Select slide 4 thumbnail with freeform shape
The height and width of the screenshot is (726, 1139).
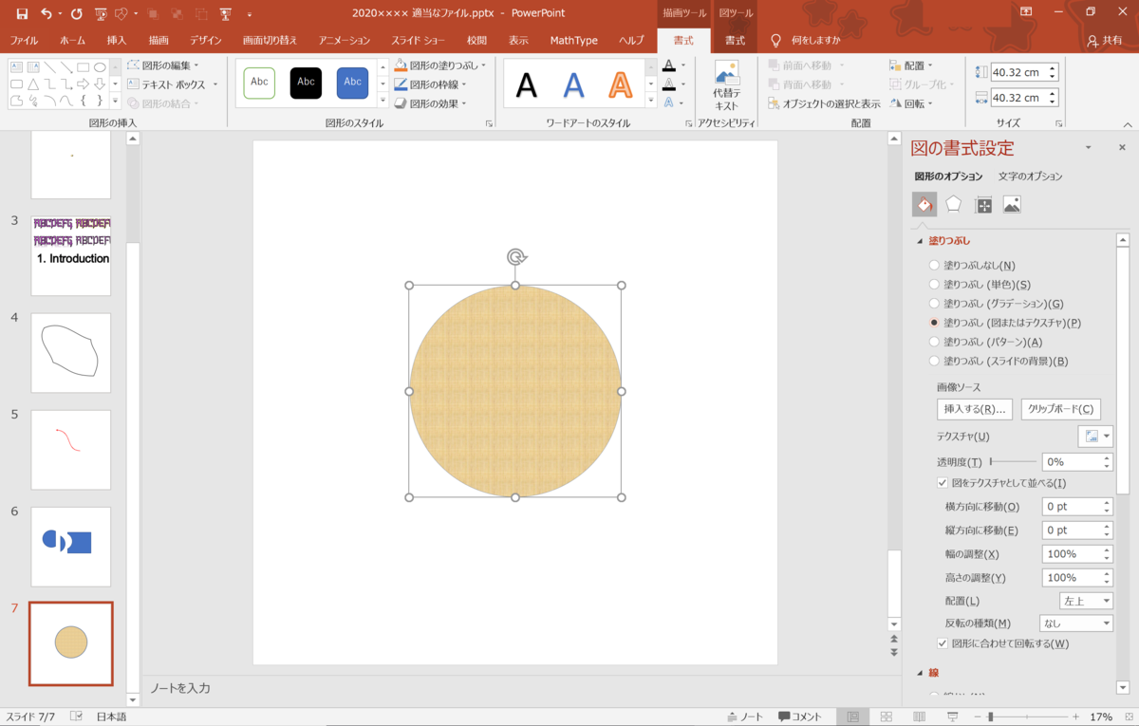click(x=71, y=353)
